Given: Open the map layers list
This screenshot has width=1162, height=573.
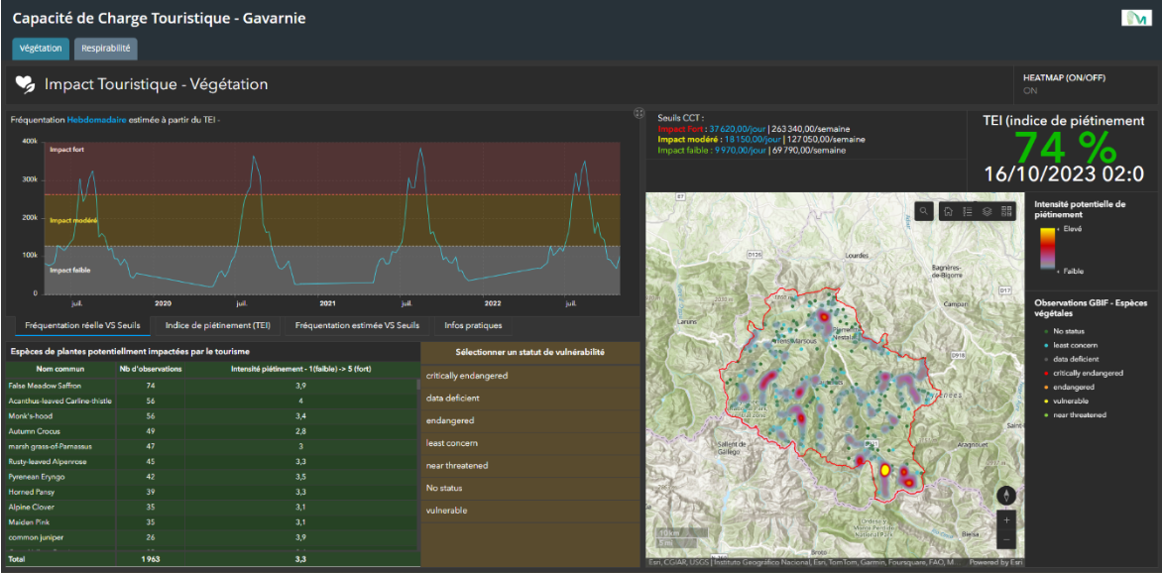Looking at the screenshot, I should [988, 211].
